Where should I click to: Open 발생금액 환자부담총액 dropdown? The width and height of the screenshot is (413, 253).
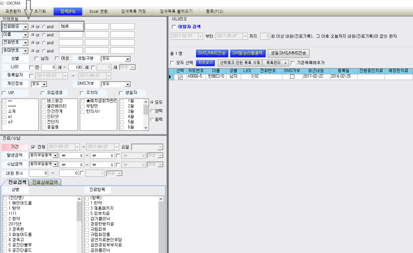coord(56,156)
